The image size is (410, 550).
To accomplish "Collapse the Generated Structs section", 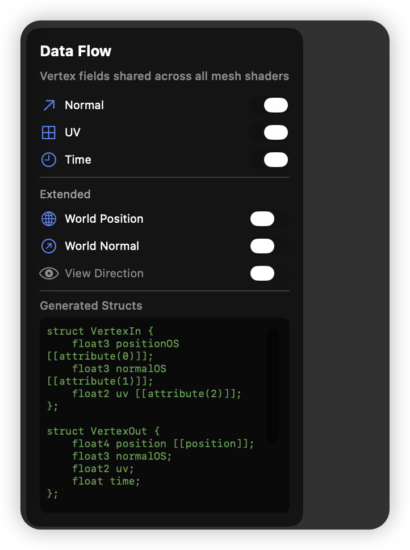I will [x=91, y=306].
